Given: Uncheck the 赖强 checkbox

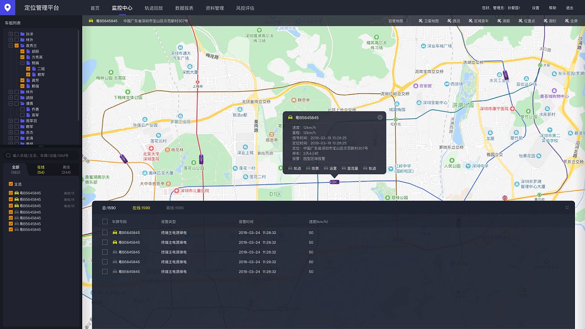Looking at the screenshot, I should [x=22, y=86].
